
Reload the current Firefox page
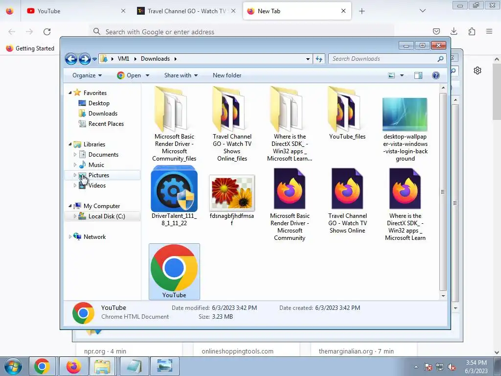tap(47, 32)
